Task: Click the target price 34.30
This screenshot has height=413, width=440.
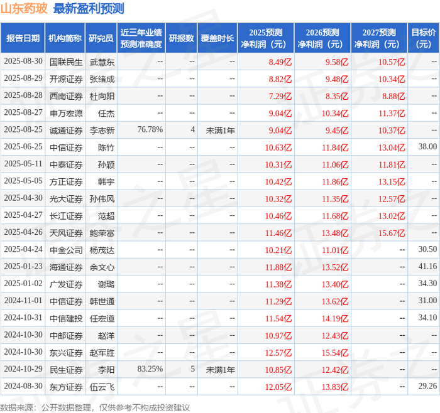Action: pos(427,284)
